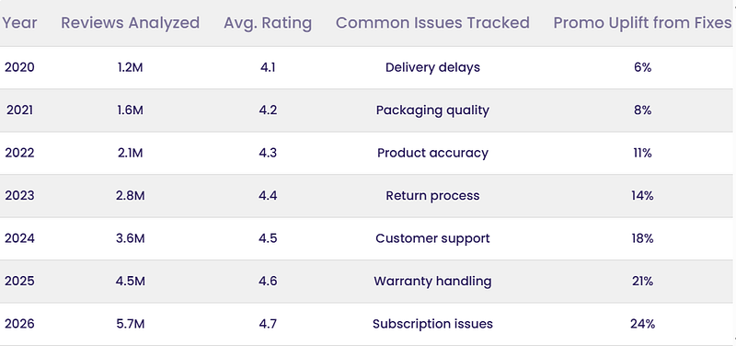Select the Subscription issues cell
The width and height of the screenshot is (736, 346).
coord(432,324)
